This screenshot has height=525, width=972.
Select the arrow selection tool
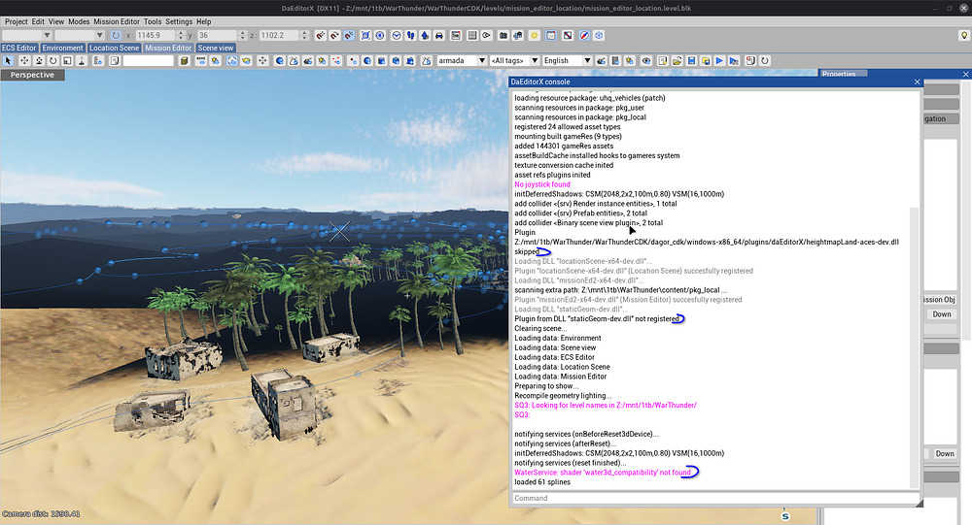8,61
